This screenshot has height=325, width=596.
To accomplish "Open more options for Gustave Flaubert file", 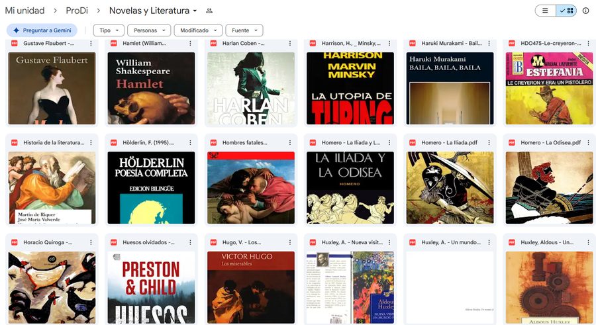I will click(91, 43).
